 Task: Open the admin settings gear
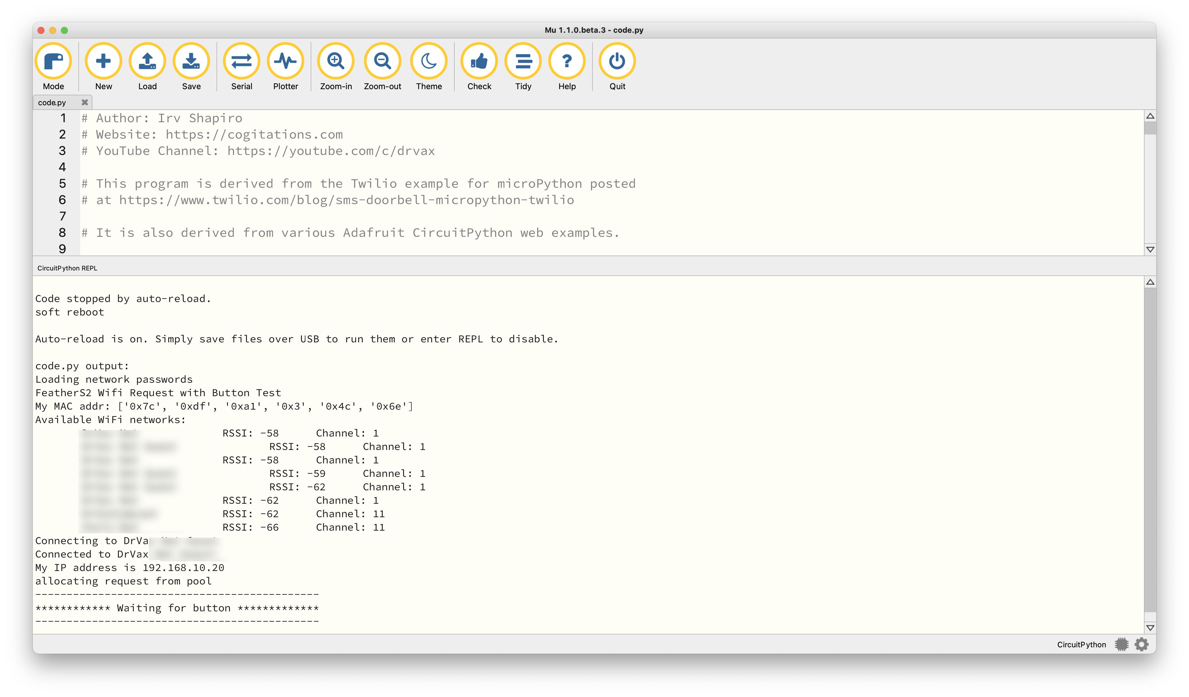(x=1142, y=644)
